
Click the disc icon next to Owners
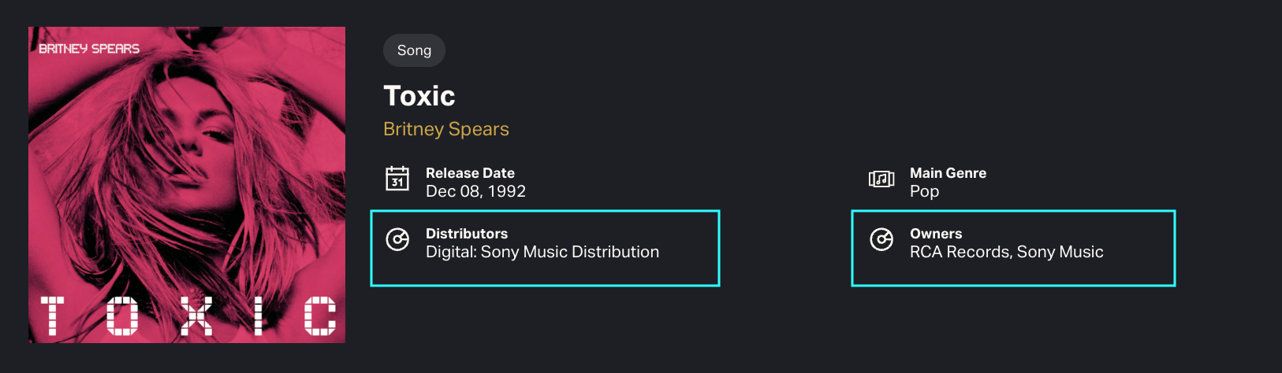[881, 239]
